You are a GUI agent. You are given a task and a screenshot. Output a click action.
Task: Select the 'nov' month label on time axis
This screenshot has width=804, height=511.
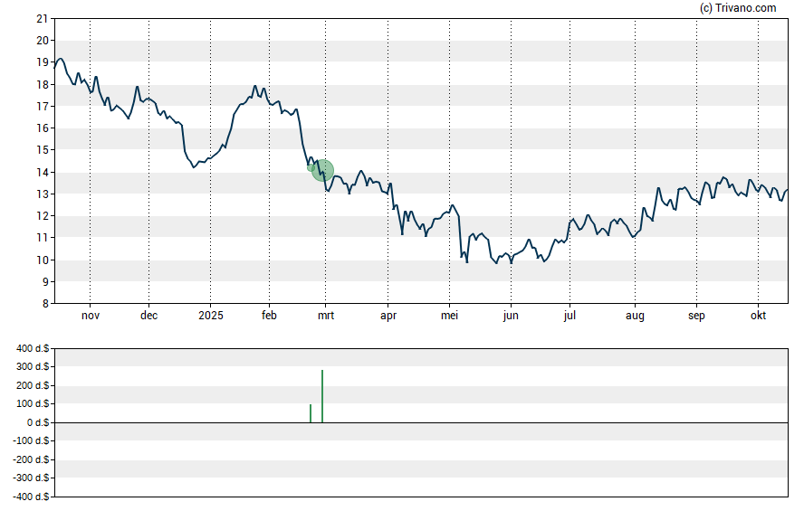90,316
